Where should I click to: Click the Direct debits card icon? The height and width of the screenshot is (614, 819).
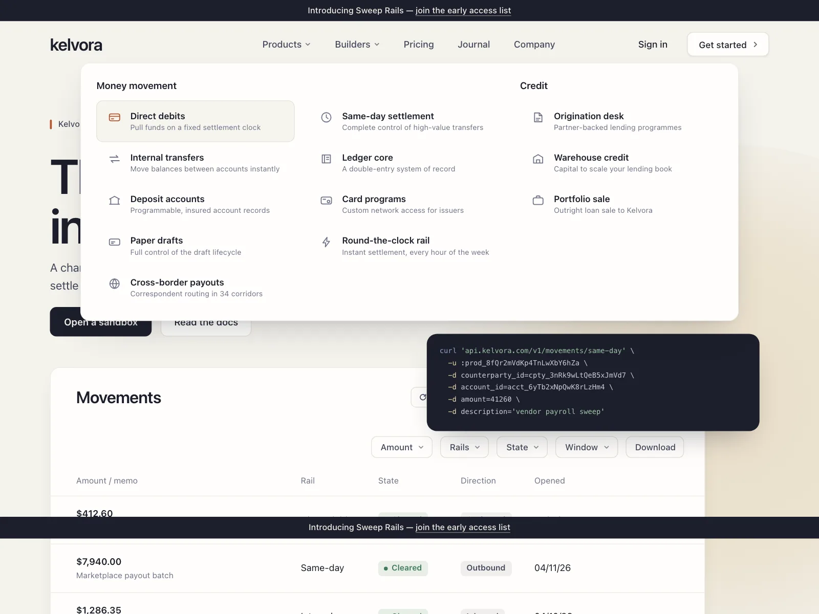[x=115, y=117]
